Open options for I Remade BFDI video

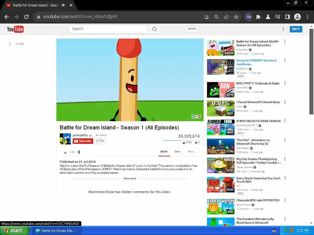pyautogui.click(x=285, y=200)
